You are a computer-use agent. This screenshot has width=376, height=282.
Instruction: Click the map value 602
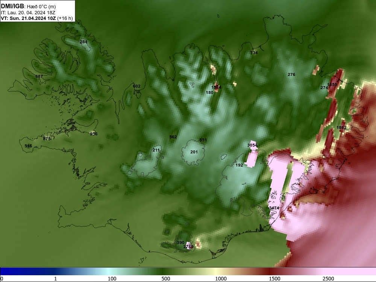tap(136, 86)
